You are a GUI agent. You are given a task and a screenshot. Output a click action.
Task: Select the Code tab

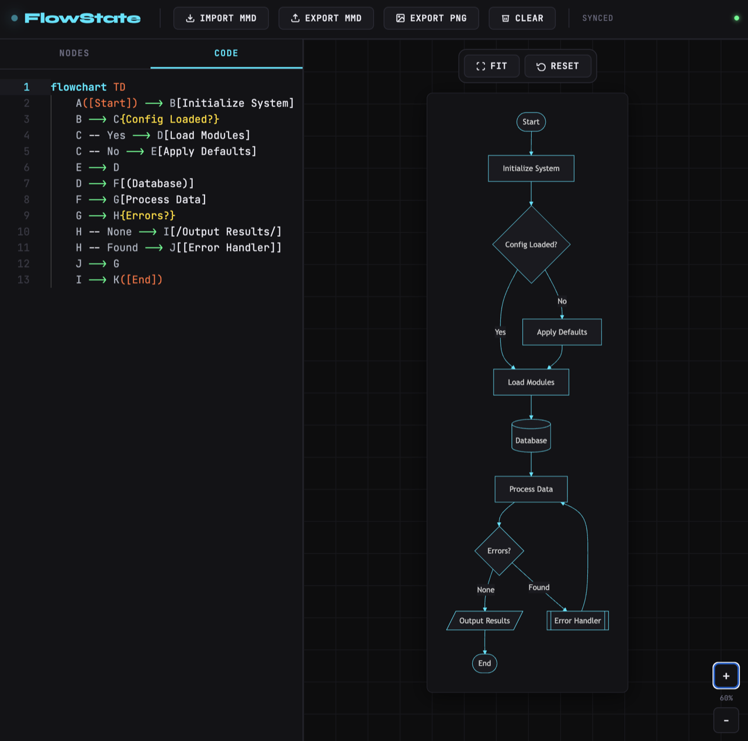point(226,53)
